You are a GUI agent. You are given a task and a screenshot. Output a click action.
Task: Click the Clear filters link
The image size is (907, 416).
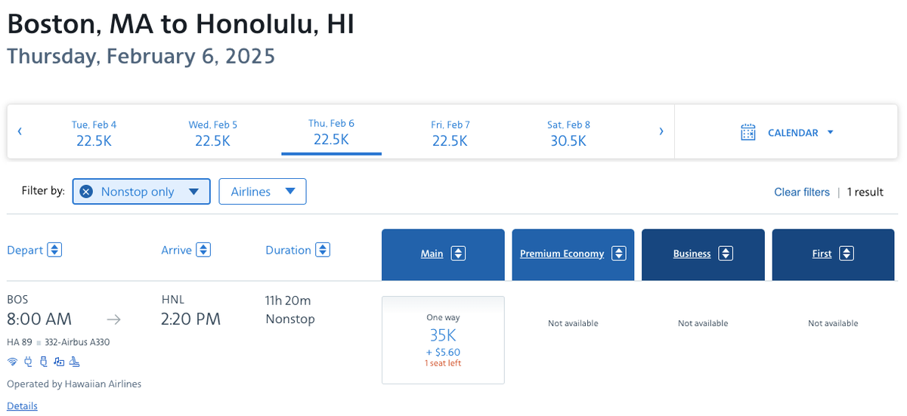coord(802,193)
